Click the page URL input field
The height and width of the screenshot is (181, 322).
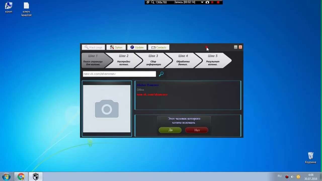coord(119,74)
